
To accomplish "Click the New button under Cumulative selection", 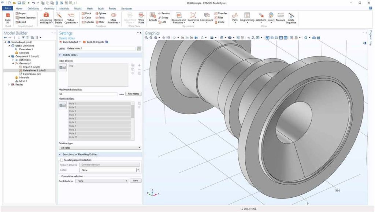I will point(135,181).
